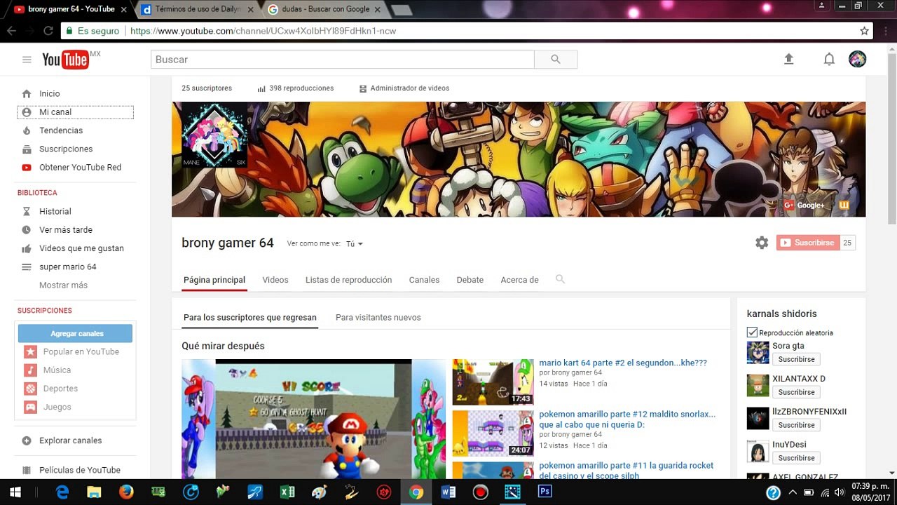Toggle Reproducción aleatoria checkbox
897x505 pixels.
coord(752,332)
